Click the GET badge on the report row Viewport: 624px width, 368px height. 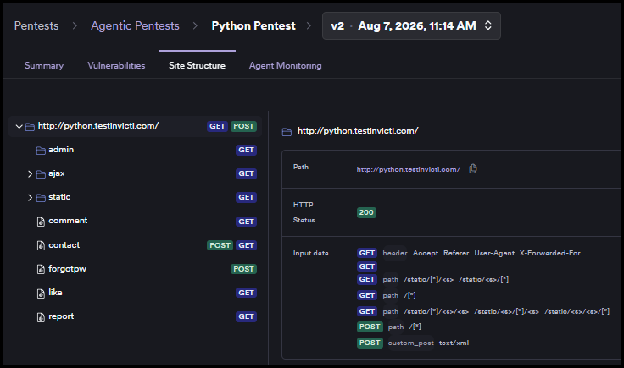pyautogui.click(x=246, y=316)
